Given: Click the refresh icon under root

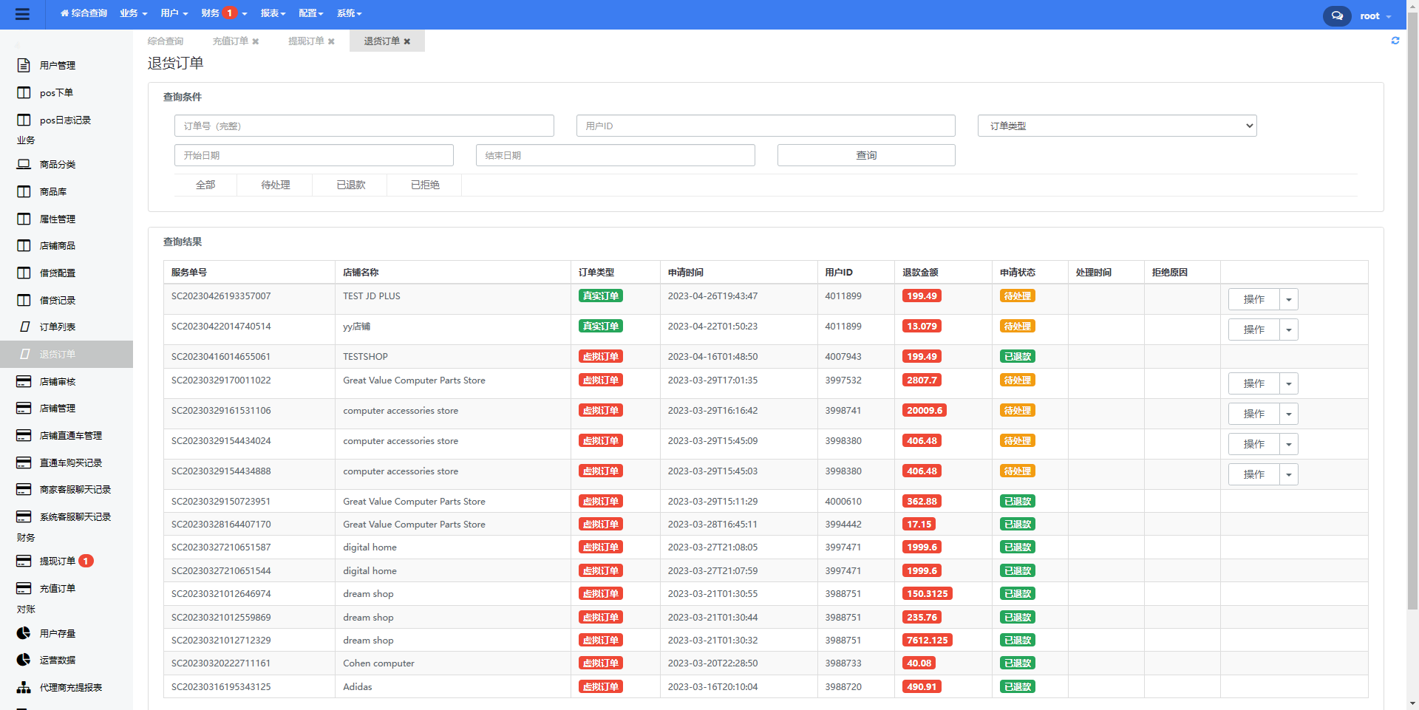Looking at the screenshot, I should point(1395,41).
